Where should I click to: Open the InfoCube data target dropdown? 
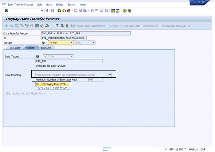point(72,56)
